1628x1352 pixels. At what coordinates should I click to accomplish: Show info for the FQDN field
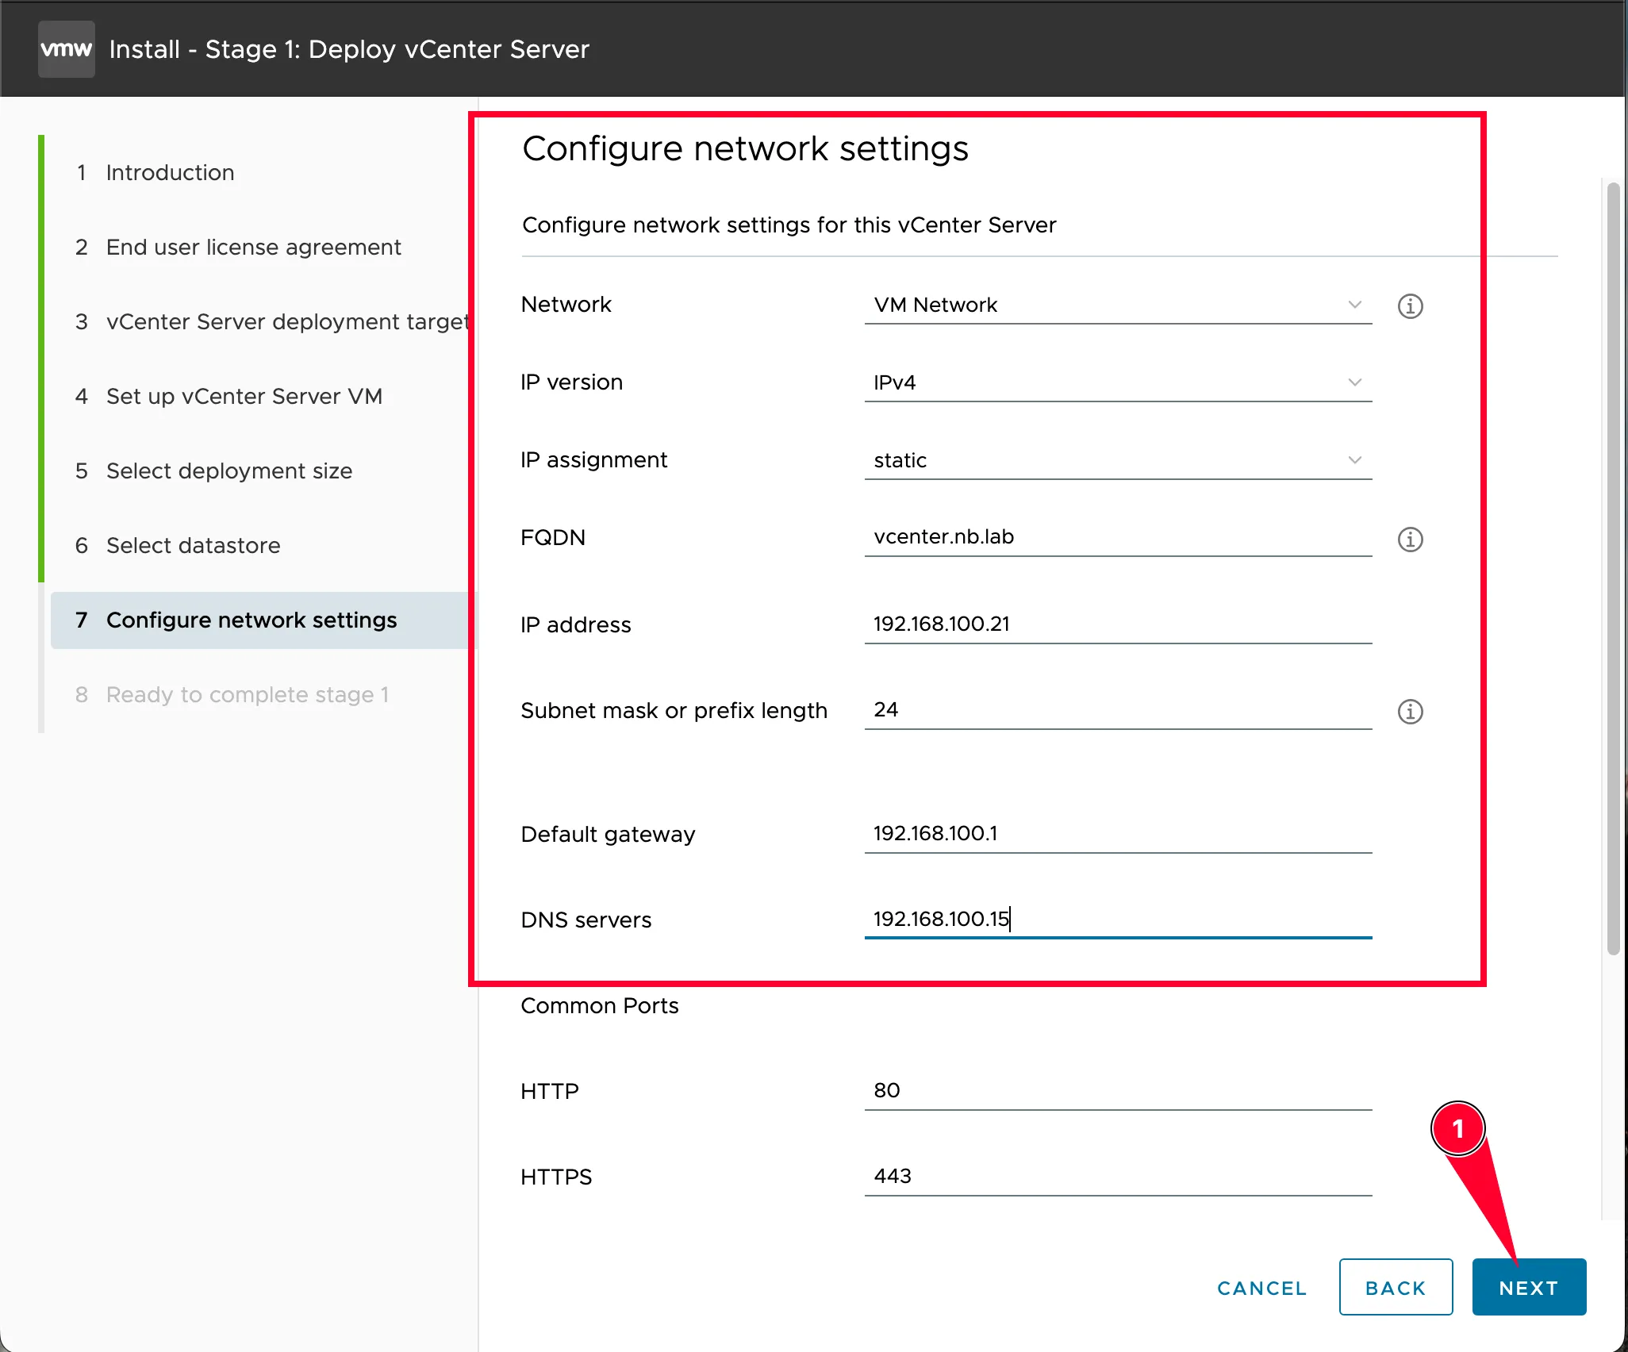coord(1410,539)
